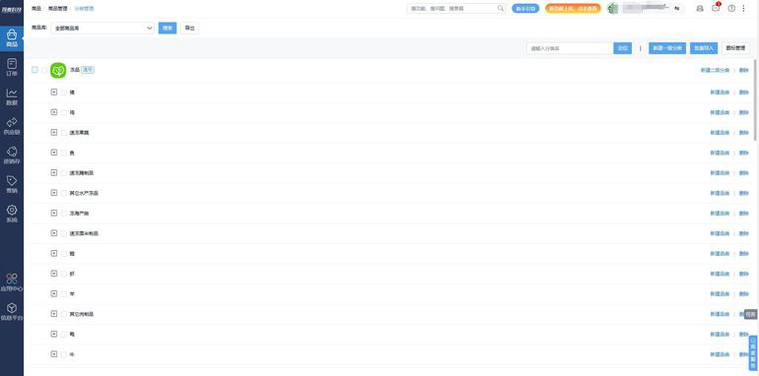Viewport: 759px width, 376px height.
Task: Click the category name search input field
Action: point(570,48)
